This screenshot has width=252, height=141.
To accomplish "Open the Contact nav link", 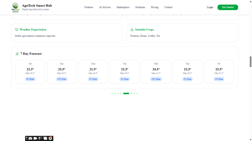I will (168, 7).
